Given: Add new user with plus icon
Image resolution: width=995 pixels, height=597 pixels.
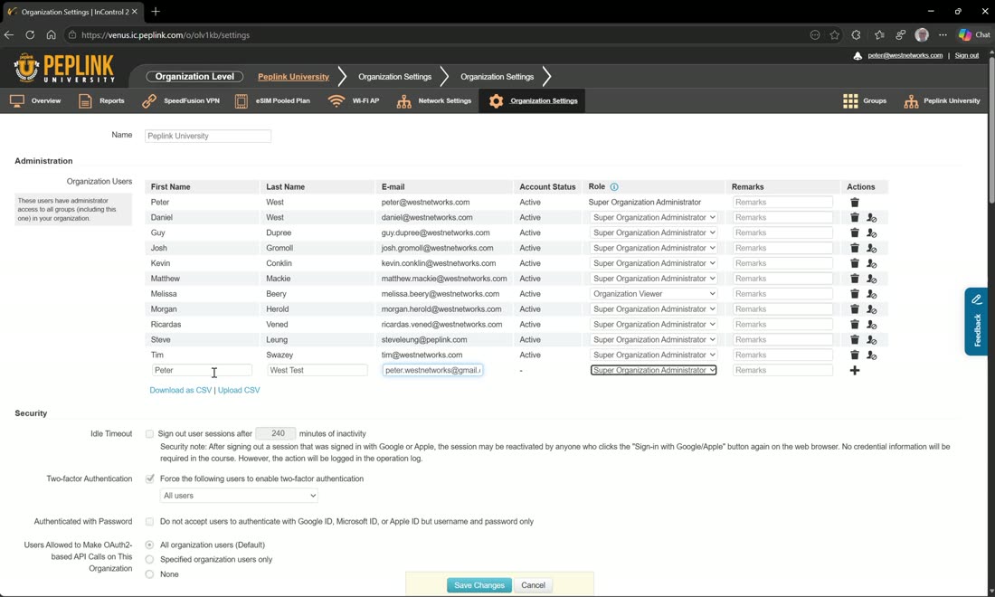Looking at the screenshot, I should (x=854, y=371).
